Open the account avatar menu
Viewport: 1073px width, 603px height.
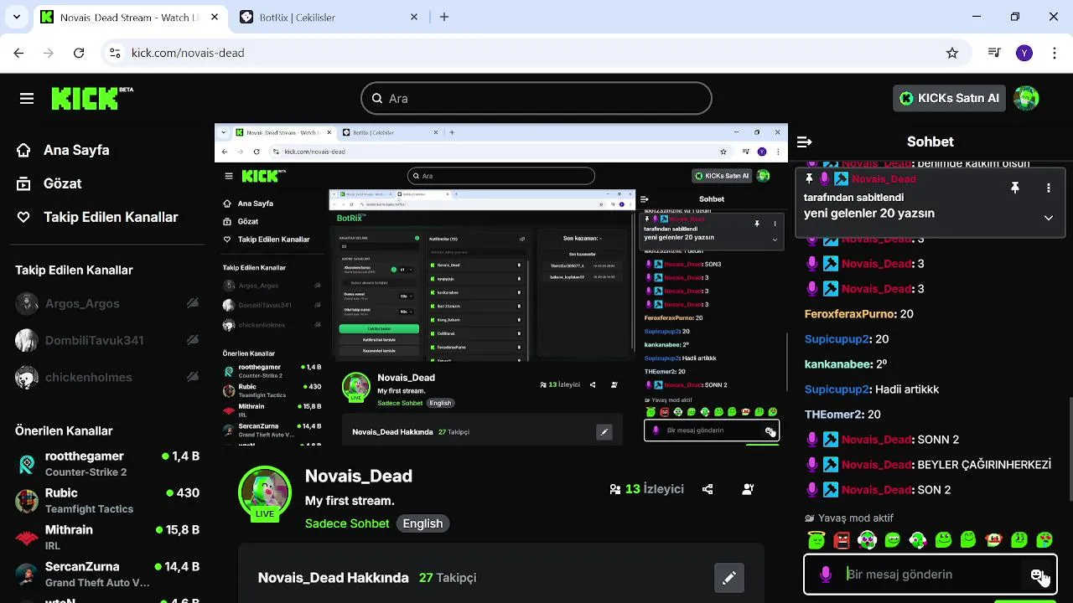[x=1026, y=98]
